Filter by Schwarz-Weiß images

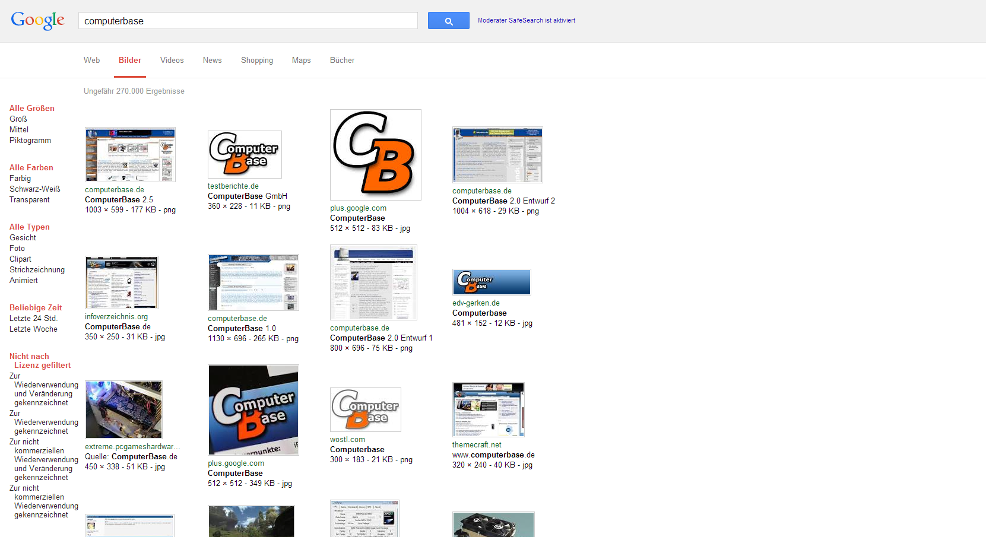click(x=35, y=189)
